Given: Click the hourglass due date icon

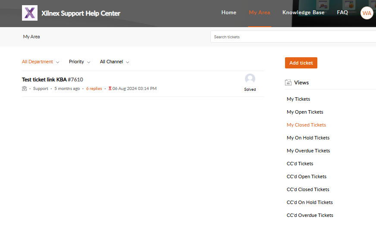Looking at the screenshot, I should coord(110,89).
